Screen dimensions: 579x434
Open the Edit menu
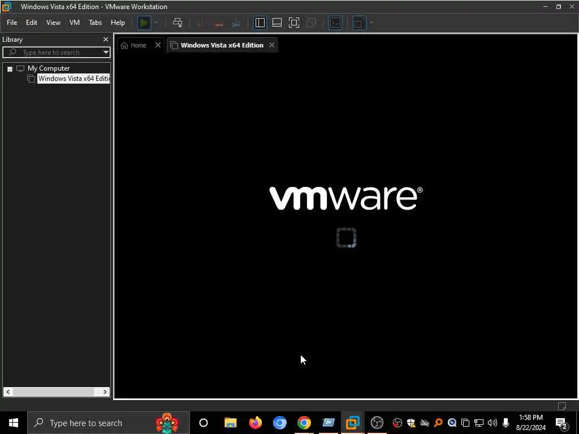[32, 23]
